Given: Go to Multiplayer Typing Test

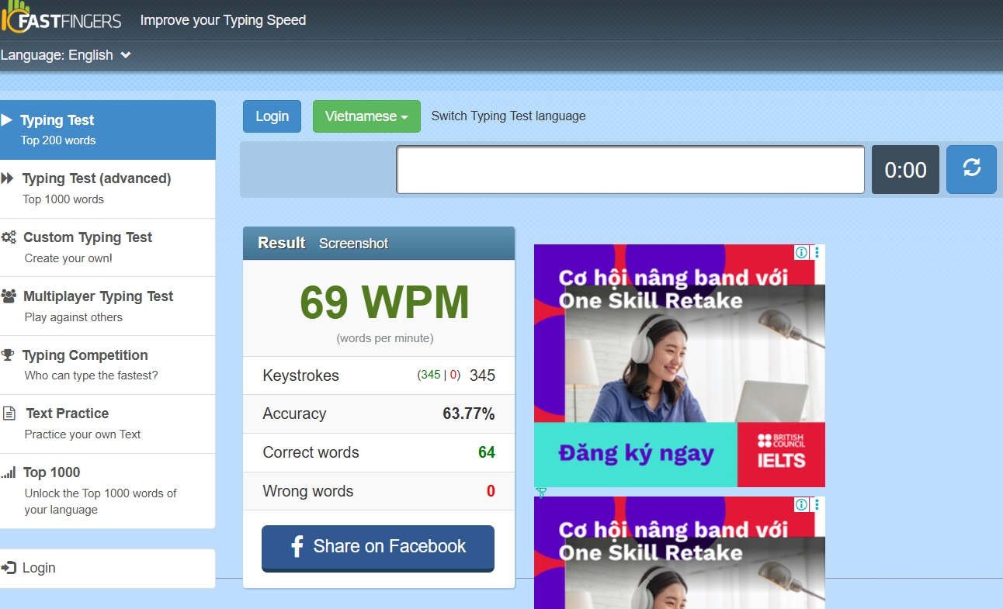Looking at the screenshot, I should (108, 306).
